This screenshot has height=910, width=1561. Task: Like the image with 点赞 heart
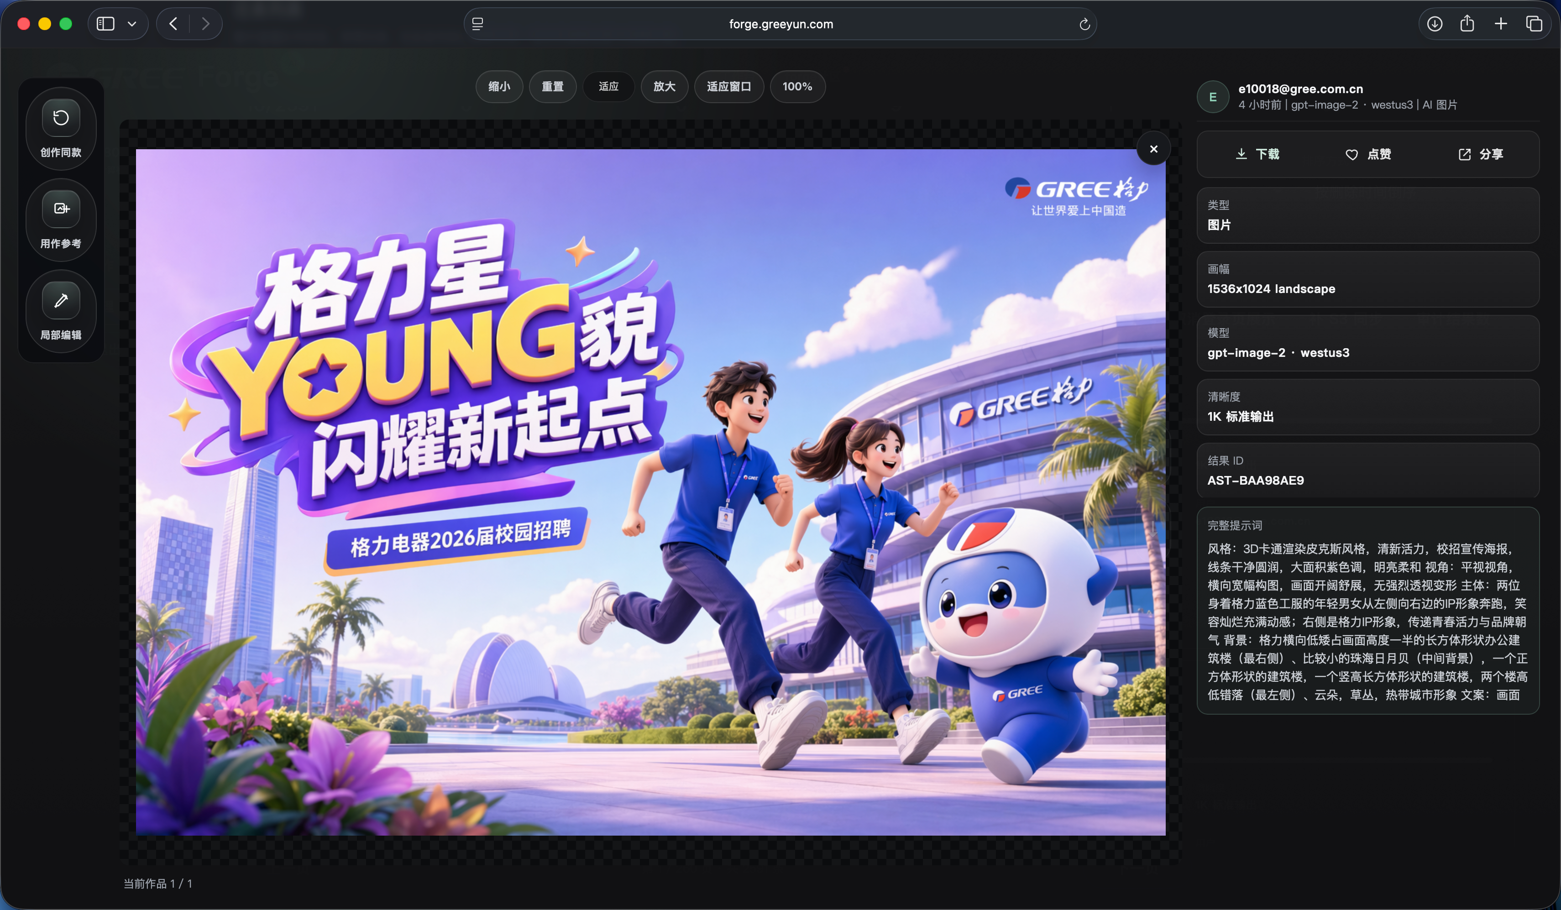pyautogui.click(x=1368, y=154)
